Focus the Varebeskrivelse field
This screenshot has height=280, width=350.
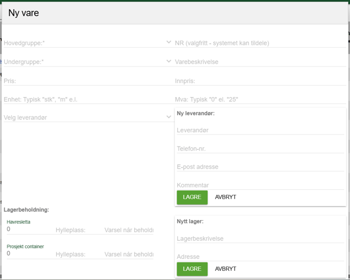259,62
